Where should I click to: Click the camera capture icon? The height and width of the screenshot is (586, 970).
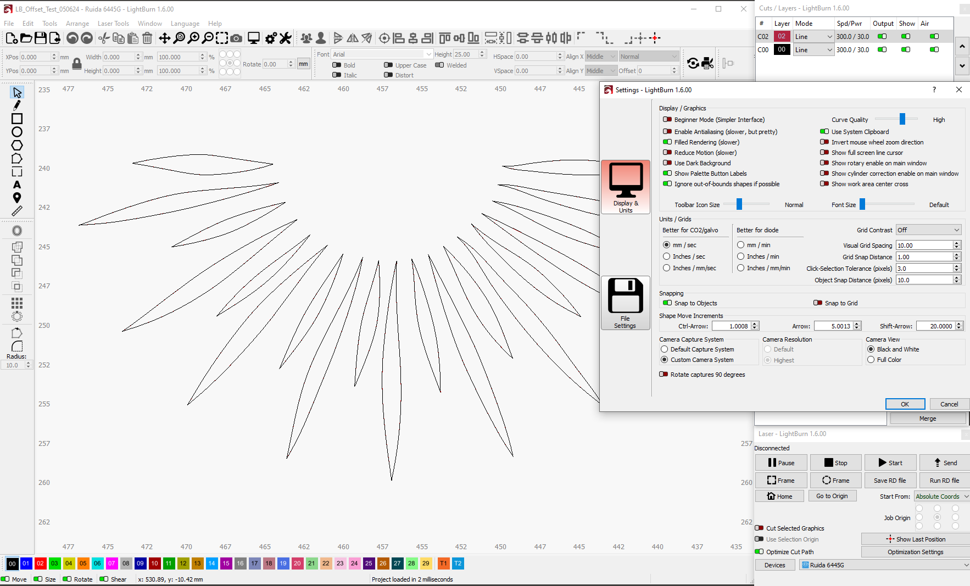[236, 38]
